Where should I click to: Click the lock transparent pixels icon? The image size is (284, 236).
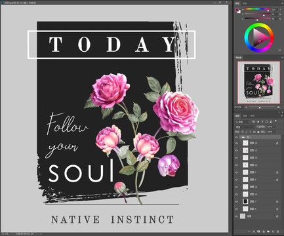pyautogui.click(x=243, y=132)
